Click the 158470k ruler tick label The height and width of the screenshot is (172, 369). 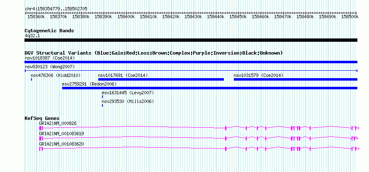pos(282,17)
